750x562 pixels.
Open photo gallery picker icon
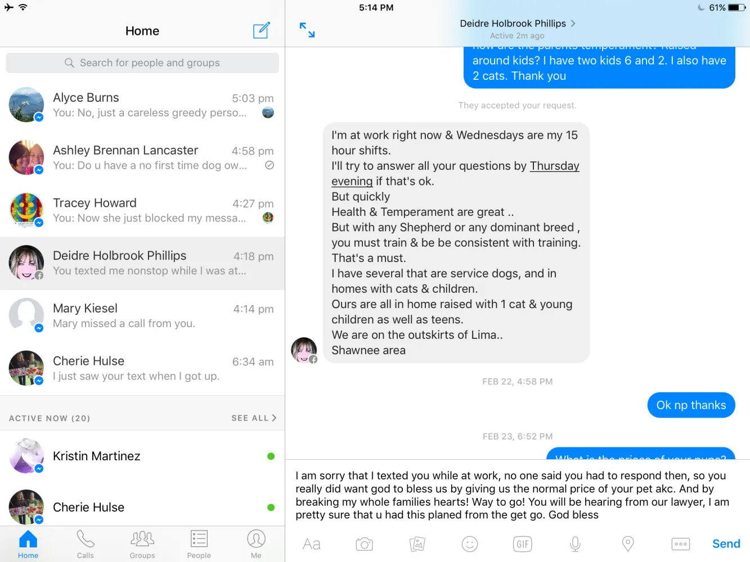pos(417,544)
